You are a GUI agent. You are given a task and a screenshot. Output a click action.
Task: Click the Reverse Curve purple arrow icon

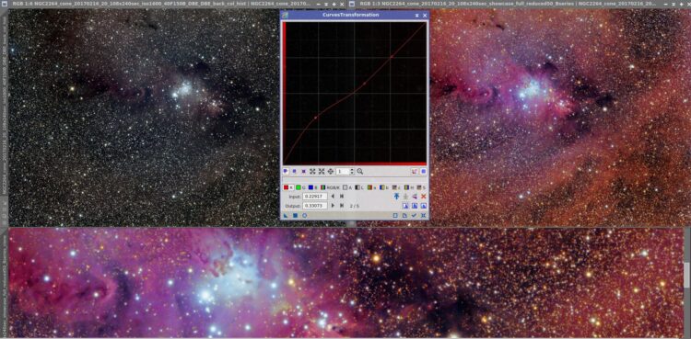[x=415, y=196]
